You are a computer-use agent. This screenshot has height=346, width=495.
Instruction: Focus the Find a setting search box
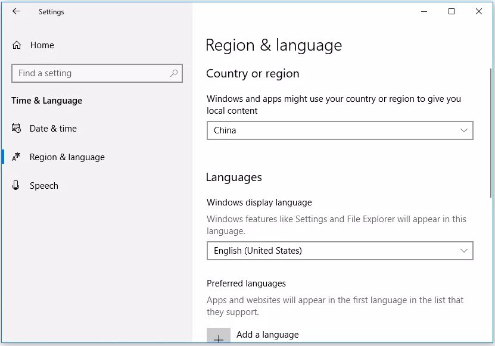[x=97, y=73]
